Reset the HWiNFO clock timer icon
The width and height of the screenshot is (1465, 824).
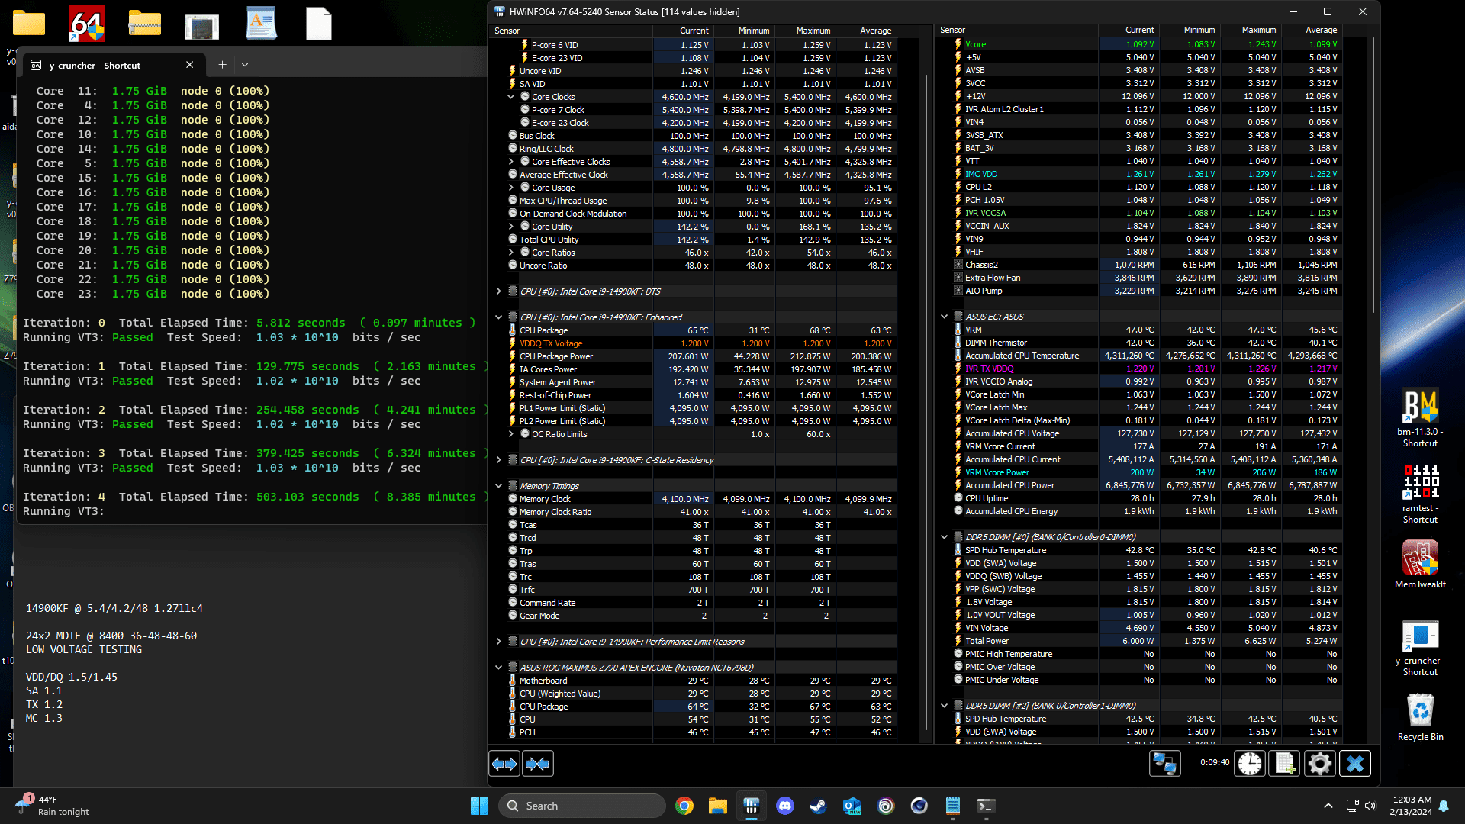click(1250, 764)
